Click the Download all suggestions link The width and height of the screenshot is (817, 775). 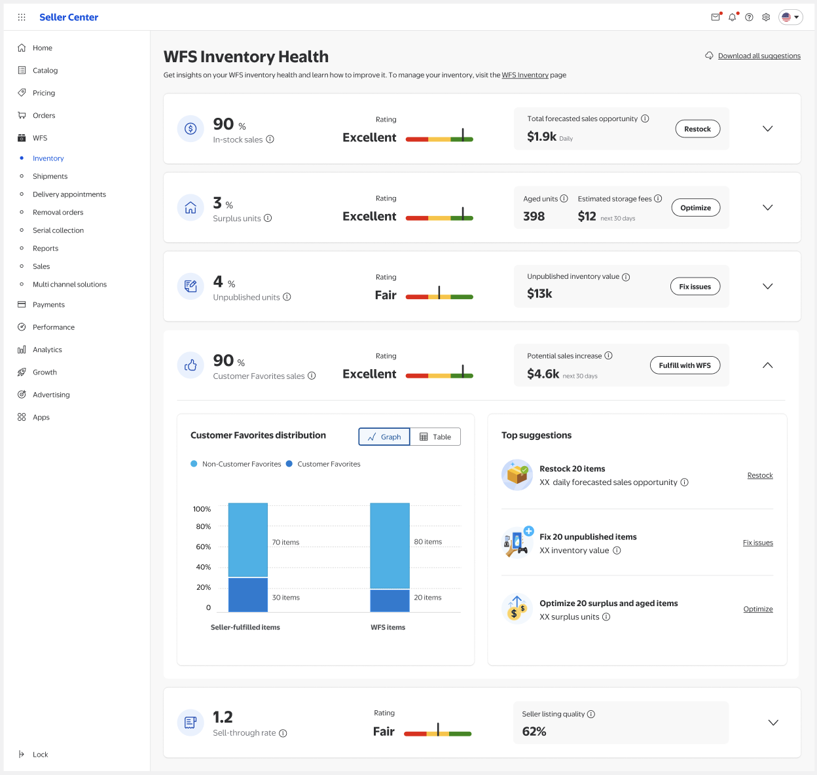759,56
